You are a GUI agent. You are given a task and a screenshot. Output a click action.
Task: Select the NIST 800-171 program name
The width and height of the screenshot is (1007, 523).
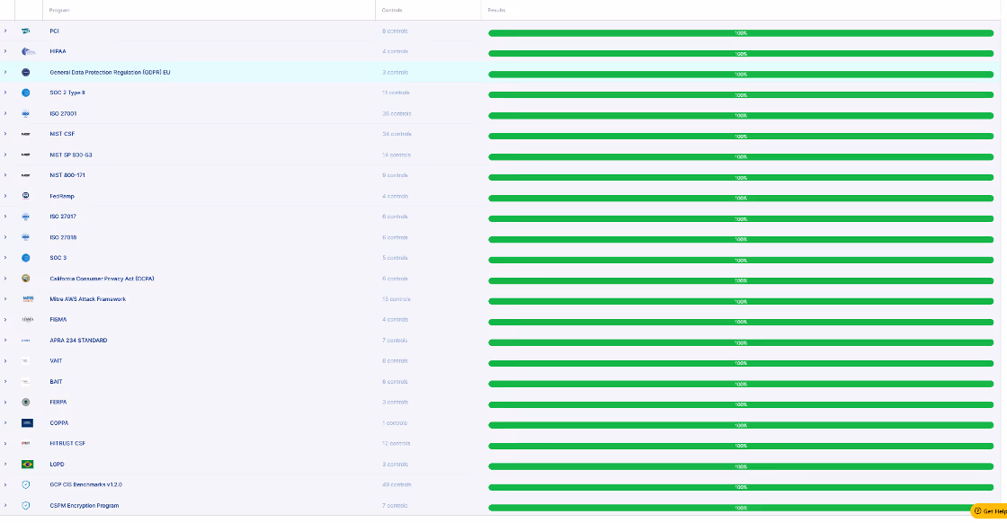point(67,175)
